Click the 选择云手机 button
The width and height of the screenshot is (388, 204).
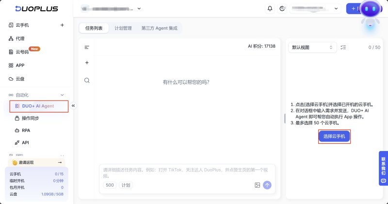[x=334, y=136]
